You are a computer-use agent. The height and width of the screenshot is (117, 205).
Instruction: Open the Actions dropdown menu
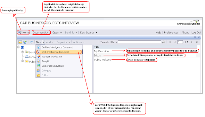pos(79,42)
